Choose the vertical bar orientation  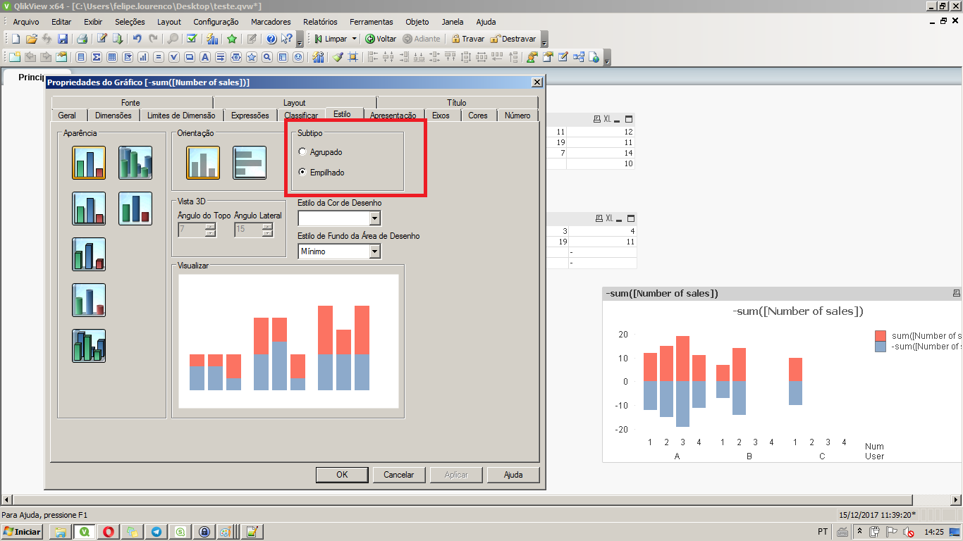(x=203, y=163)
